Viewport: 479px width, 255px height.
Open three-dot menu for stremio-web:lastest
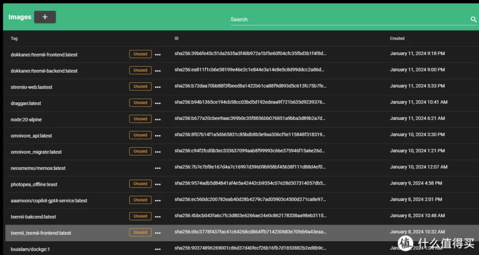tap(158, 87)
